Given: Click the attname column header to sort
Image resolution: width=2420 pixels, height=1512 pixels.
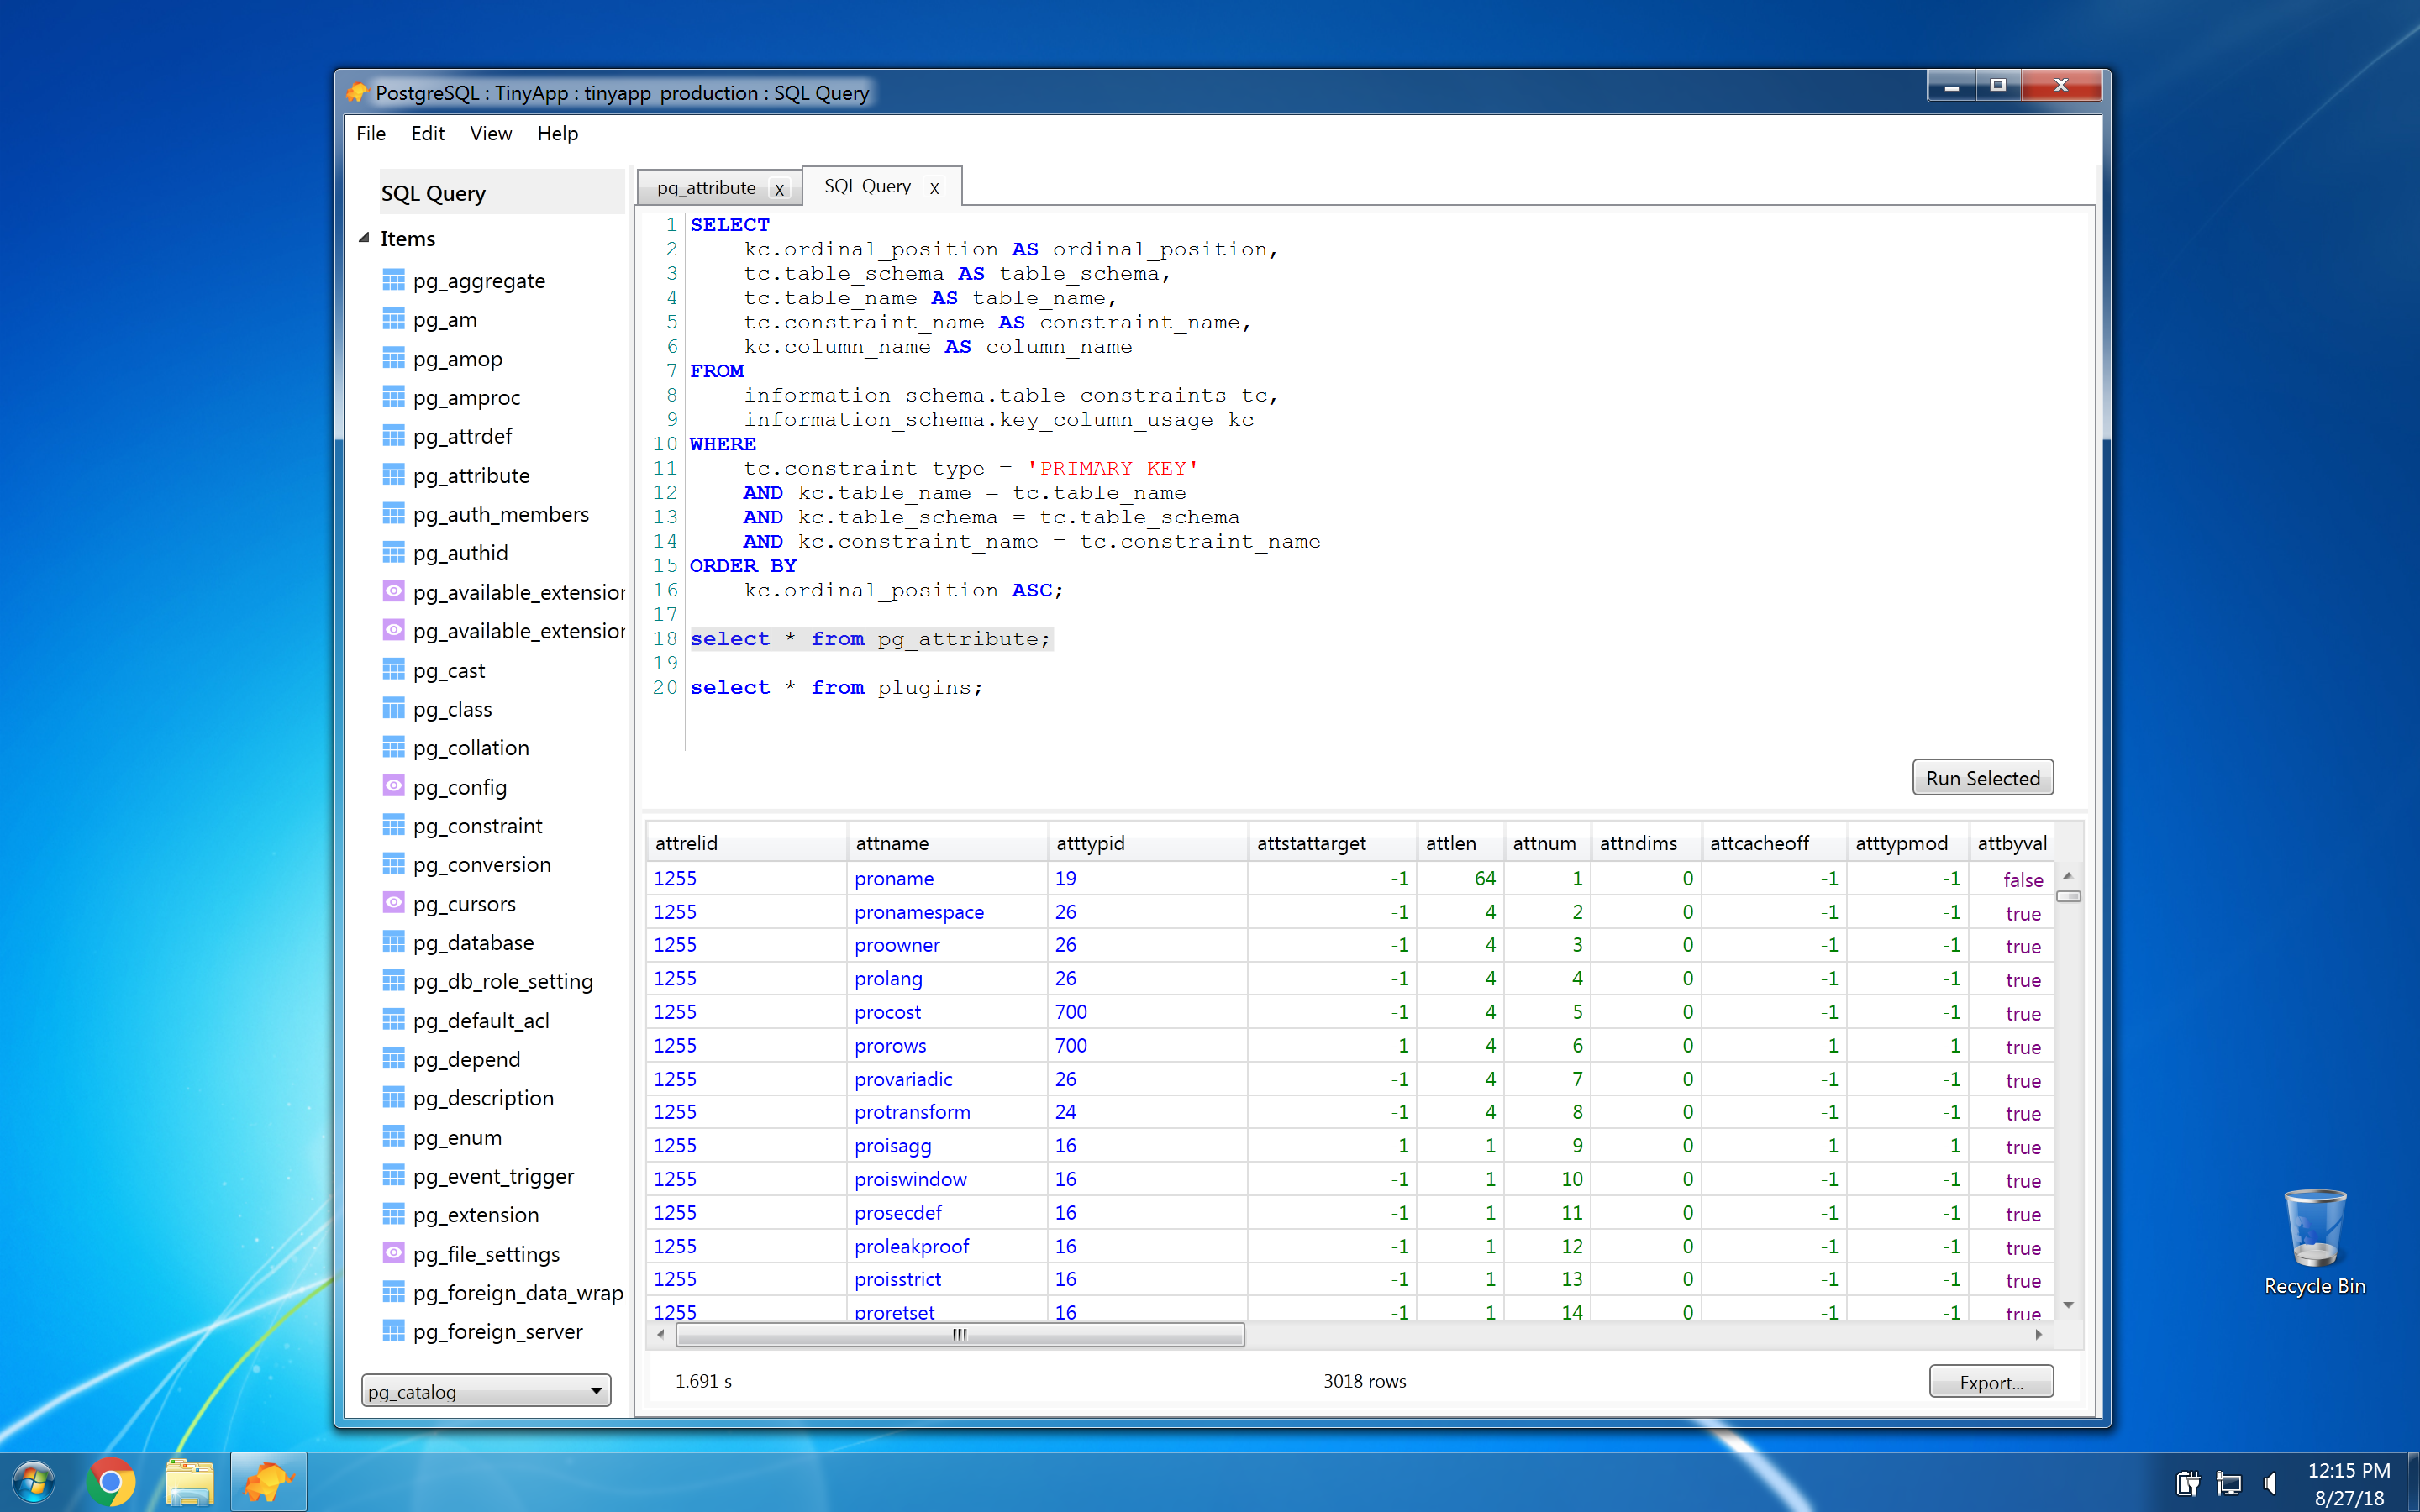Looking at the screenshot, I should click(892, 842).
